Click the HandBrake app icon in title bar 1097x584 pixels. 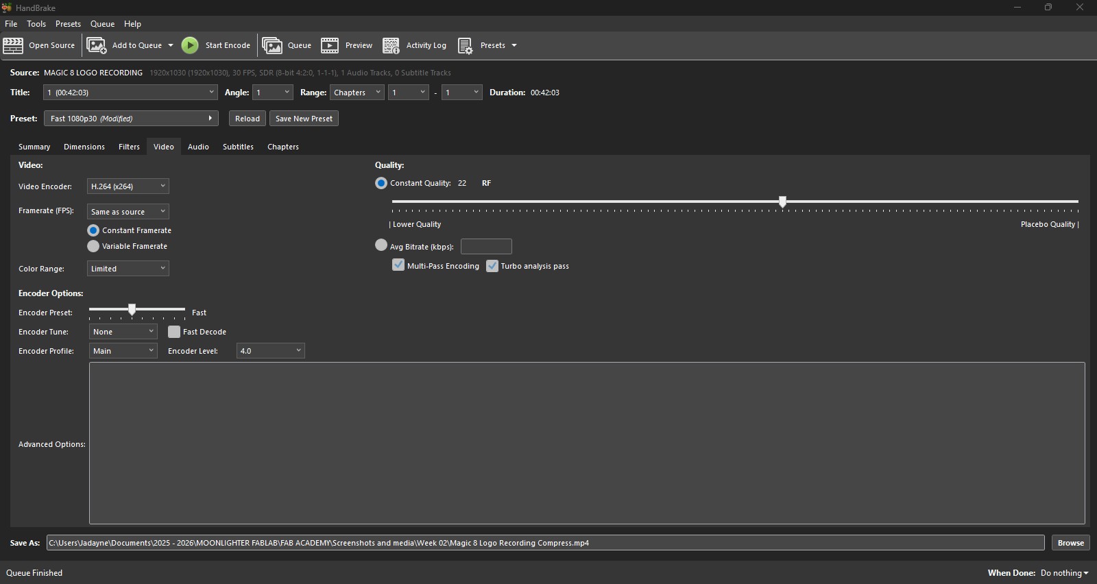(x=7, y=8)
